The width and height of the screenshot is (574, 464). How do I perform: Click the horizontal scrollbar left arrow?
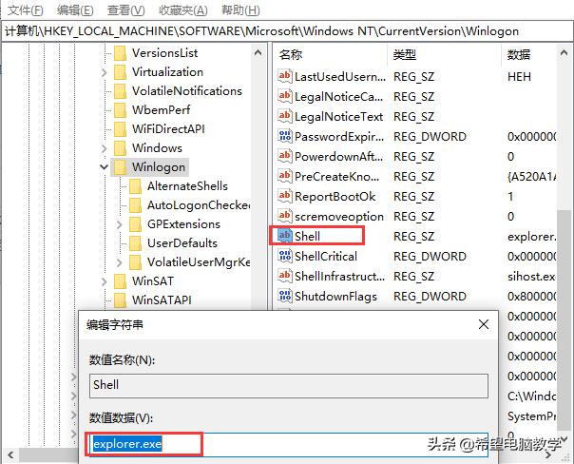[x=10, y=454]
